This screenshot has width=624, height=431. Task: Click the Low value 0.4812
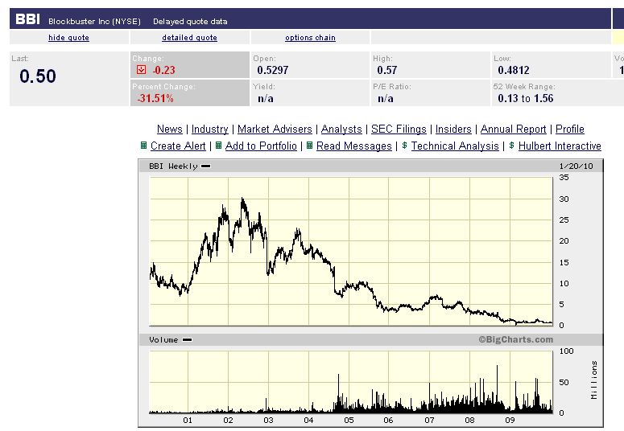[x=514, y=71]
